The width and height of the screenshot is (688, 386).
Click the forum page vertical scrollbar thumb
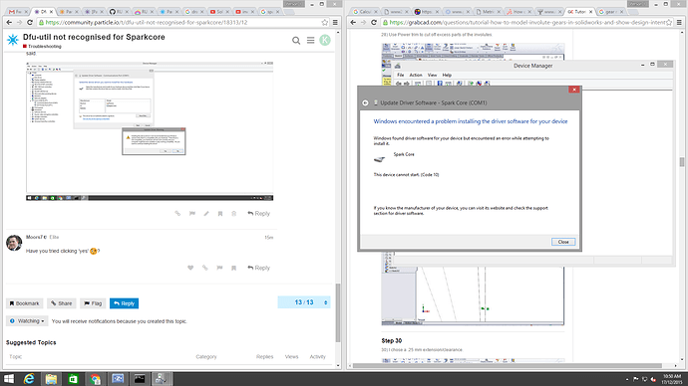click(x=338, y=312)
